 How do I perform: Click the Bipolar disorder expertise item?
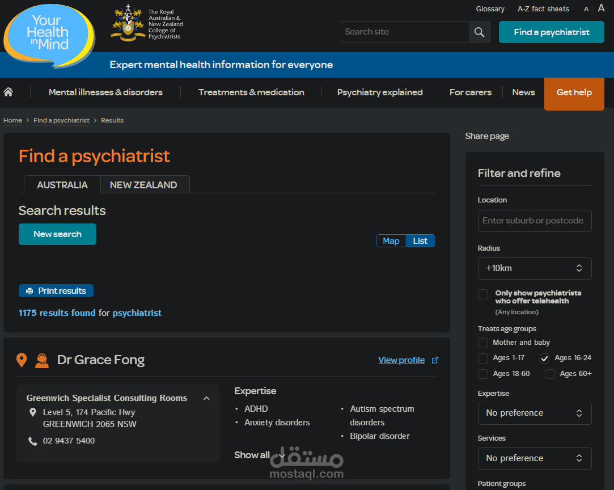click(x=380, y=436)
